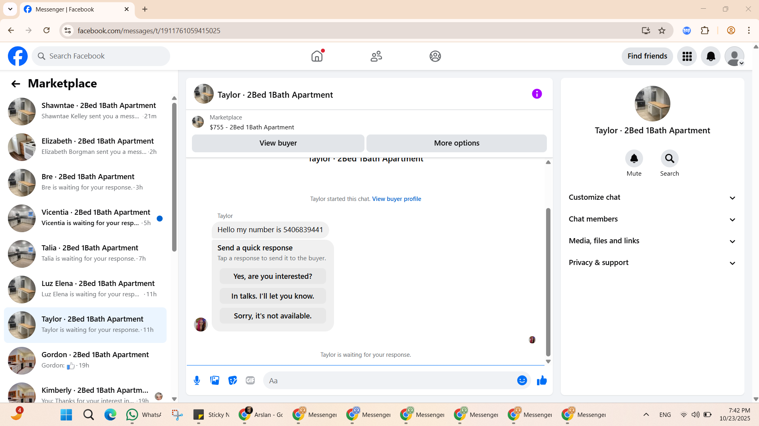The image size is (759, 426).
Task: Expand Privacy & support section
Action: coord(652,263)
